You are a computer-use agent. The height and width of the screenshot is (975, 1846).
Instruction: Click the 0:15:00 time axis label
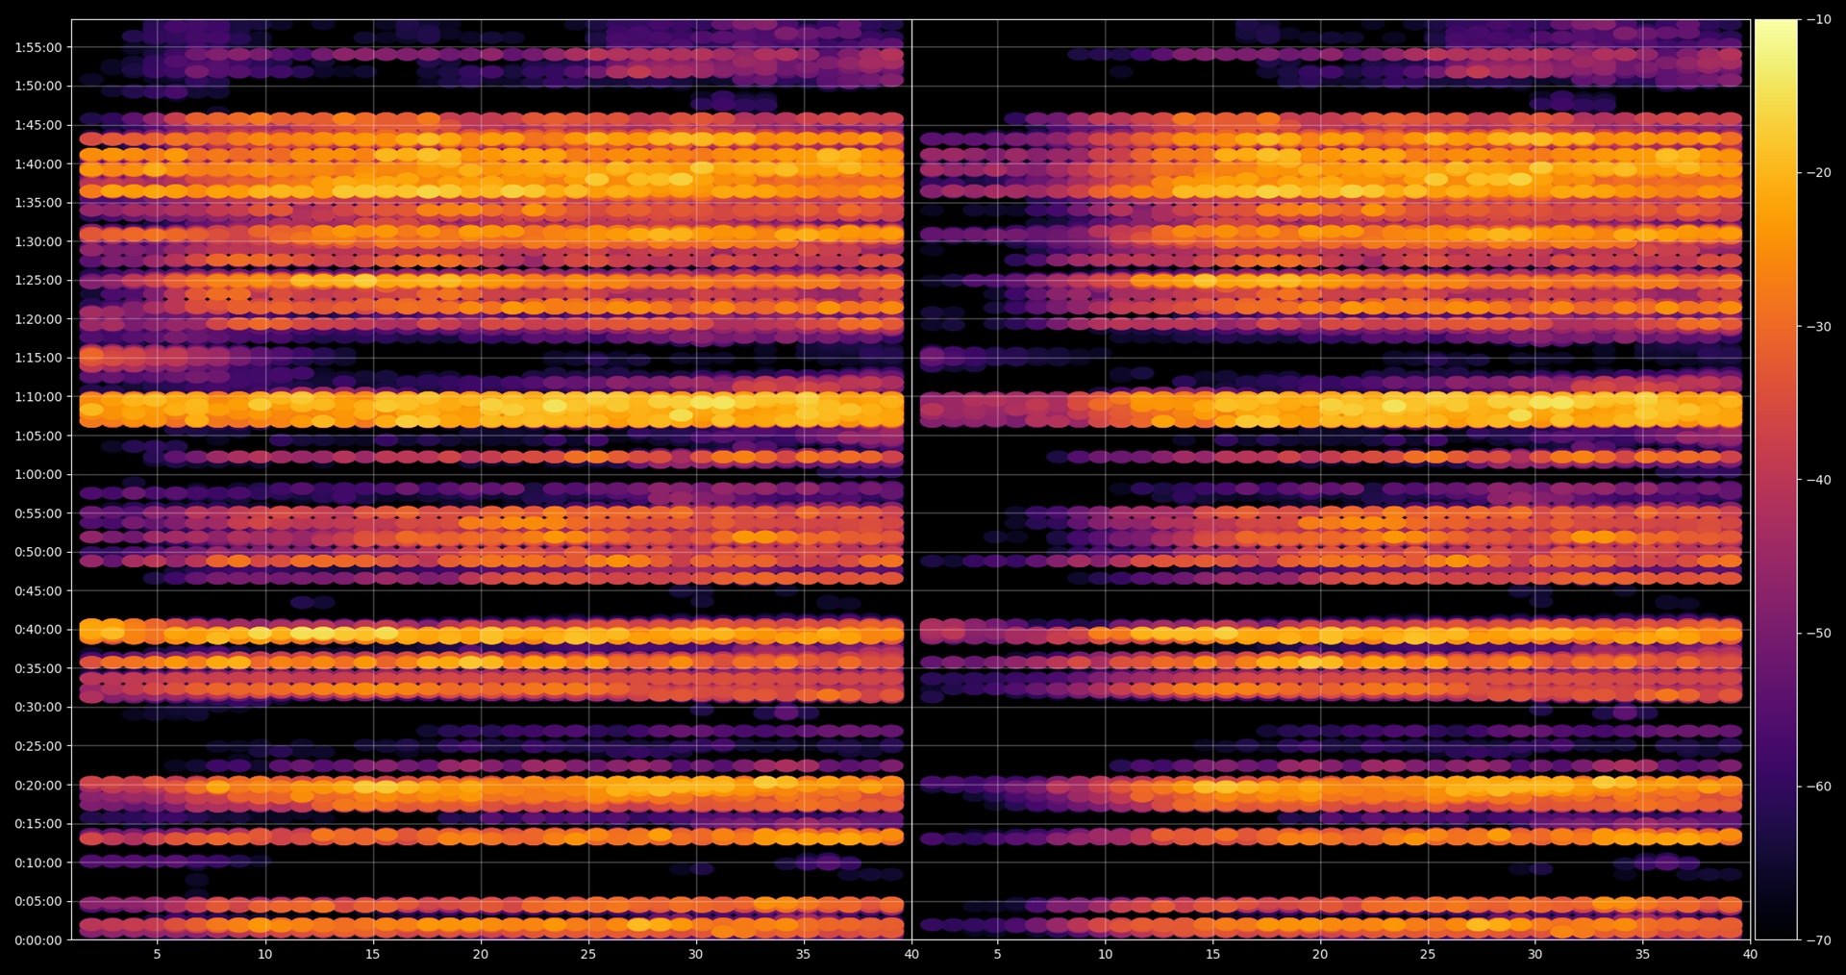click(x=38, y=824)
